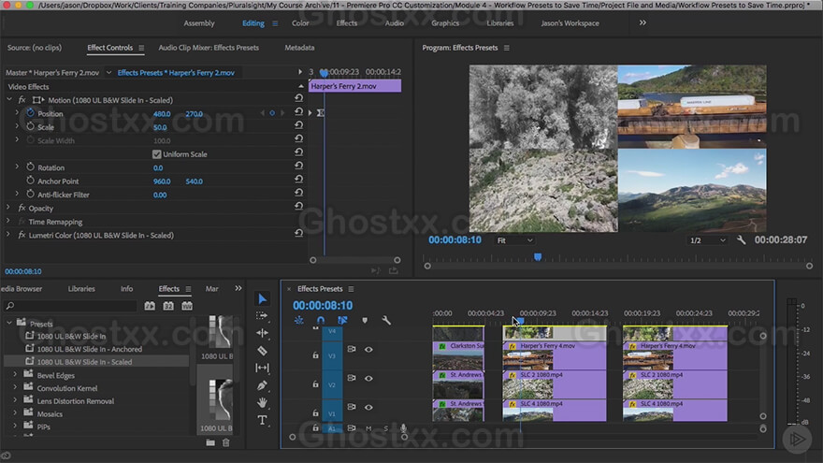The image size is (823, 463).
Task: Click Scale value 50.0
Action: click(x=160, y=127)
